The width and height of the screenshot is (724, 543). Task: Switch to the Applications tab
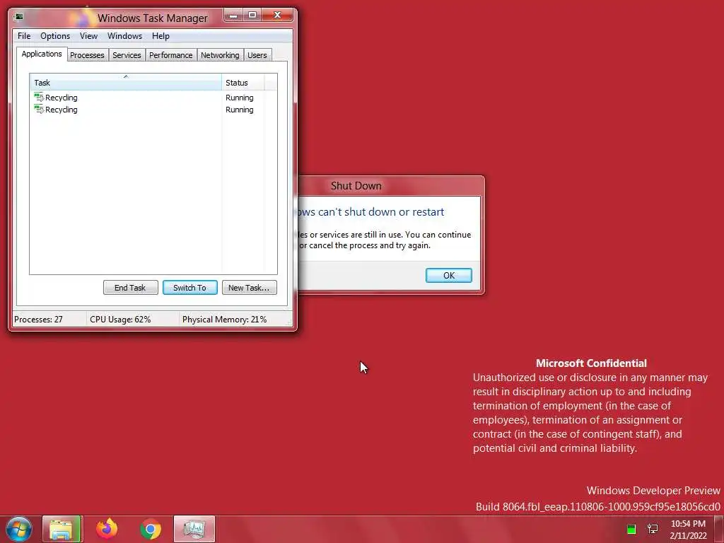[42, 54]
